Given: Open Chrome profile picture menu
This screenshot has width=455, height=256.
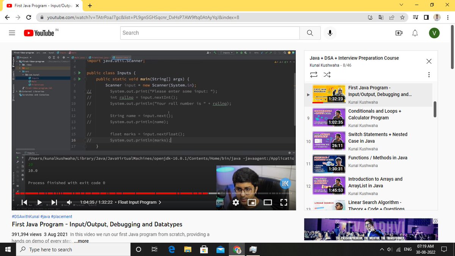Looking at the screenshot, I should (x=437, y=17).
